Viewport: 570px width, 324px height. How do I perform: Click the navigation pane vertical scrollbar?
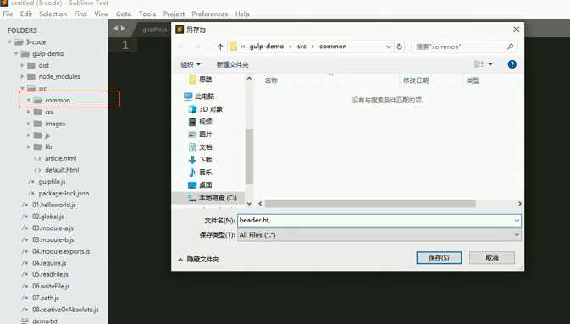(x=249, y=157)
